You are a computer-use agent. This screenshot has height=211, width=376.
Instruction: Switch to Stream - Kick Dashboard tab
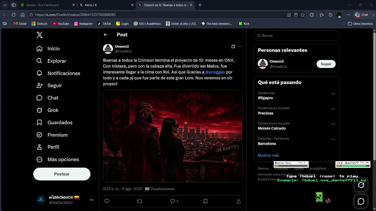point(47,5)
